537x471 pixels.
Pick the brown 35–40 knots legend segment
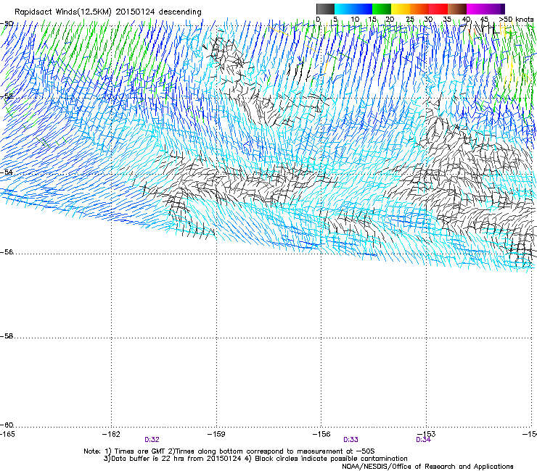pyautogui.click(x=457, y=9)
